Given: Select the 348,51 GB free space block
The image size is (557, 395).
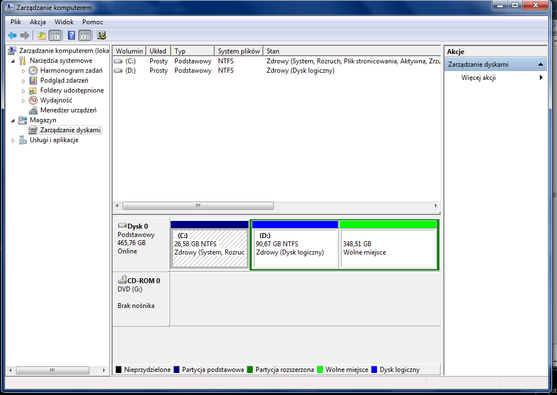Looking at the screenshot, I should tap(388, 244).
